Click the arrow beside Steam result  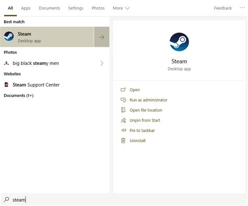(102, 37)
